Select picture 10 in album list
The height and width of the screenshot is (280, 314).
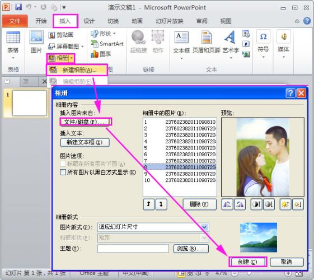tap(180, 180)
